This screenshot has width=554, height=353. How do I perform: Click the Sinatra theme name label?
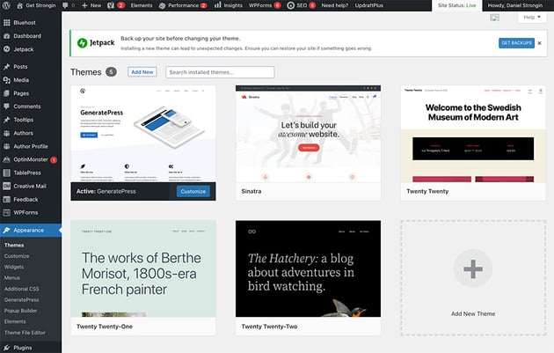pyautogui.click(x=251, y=191)
